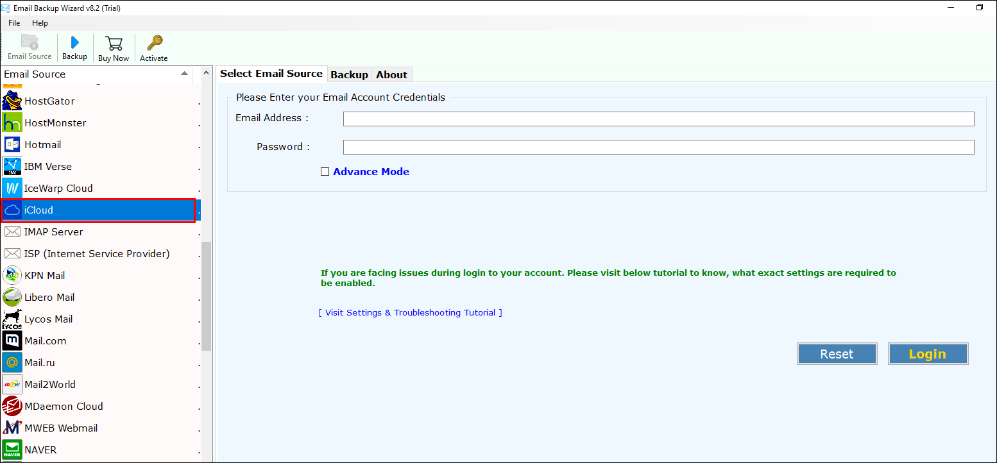Select the Mail.com icon
The height and width of the screenshot is (463, 997).
click(x=12, y=341)
